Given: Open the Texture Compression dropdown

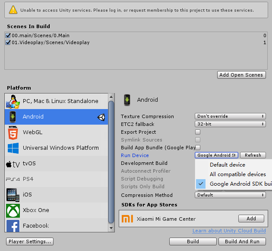Looking at the screenshot, I should (x=230, y=116).
